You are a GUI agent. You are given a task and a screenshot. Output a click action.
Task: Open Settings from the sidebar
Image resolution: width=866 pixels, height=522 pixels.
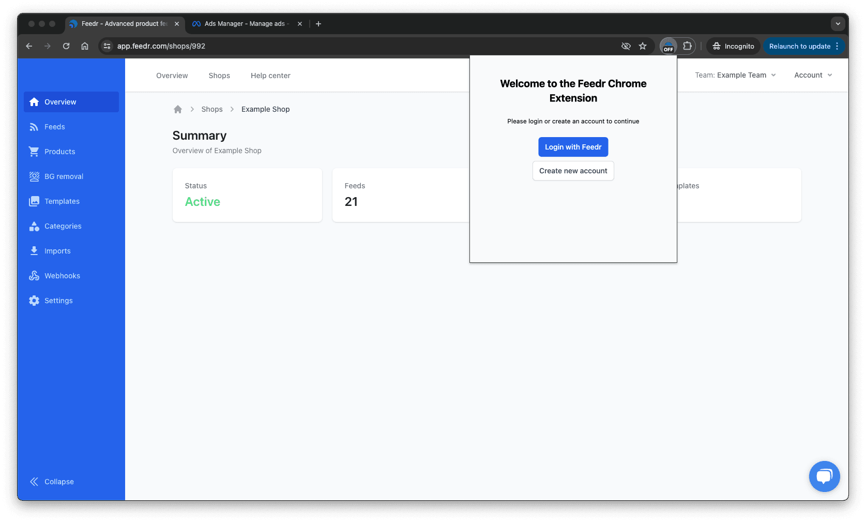pyautogui.click(x=58, y=300)
